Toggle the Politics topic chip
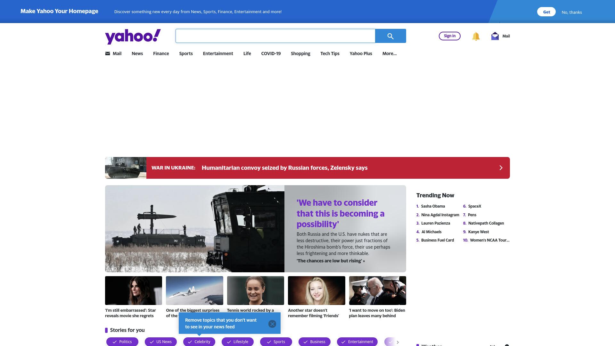This screenshot has height=346, width=615. [122, 342]
